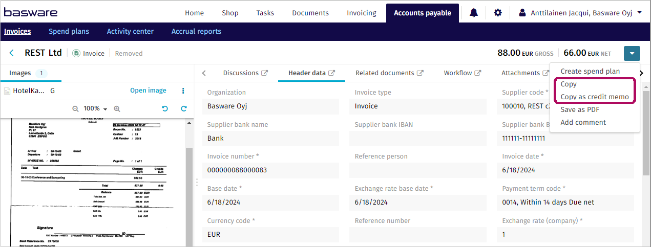Click the empty Reference person field
The width and height of the screenshot is (651, 247).
coord(418,170)
